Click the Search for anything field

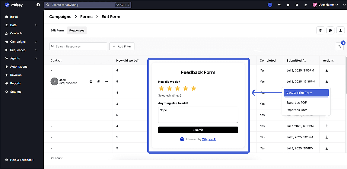[x=88, y=5]
